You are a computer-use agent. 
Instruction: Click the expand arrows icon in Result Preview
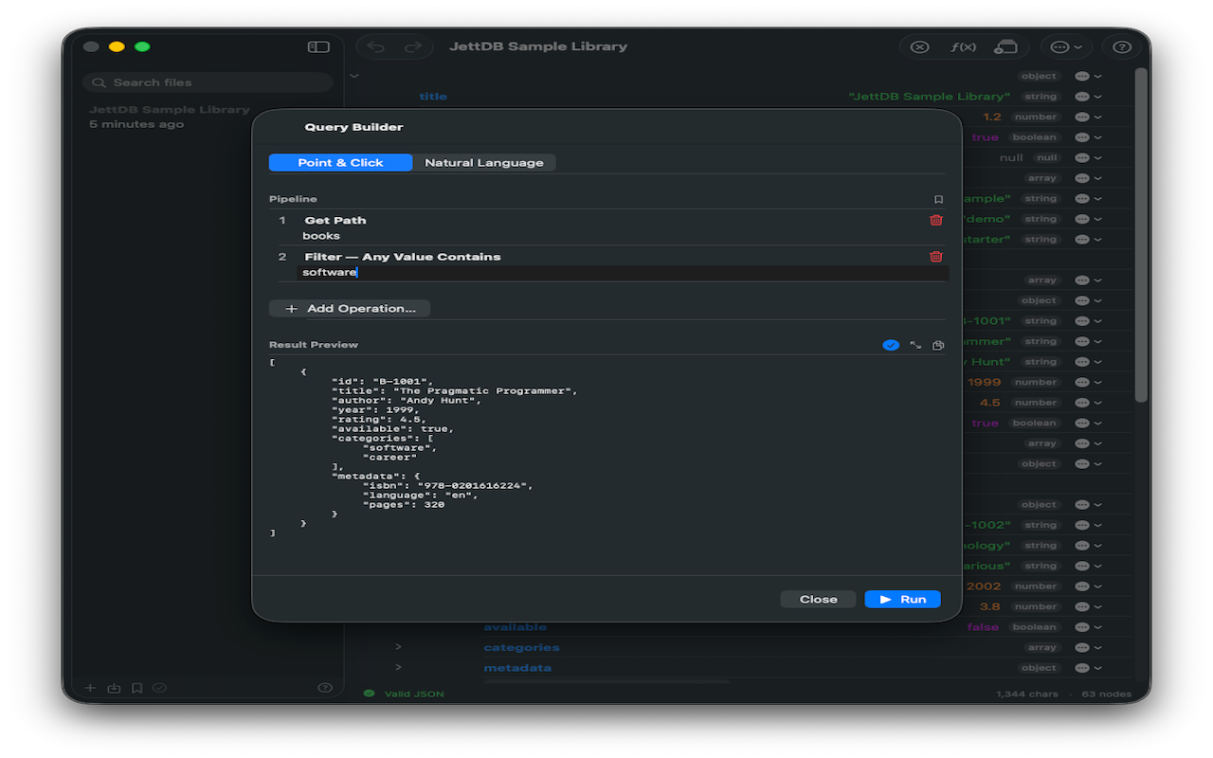tap(915, 345)
